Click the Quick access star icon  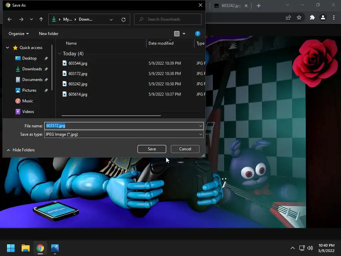tap(15, 48)
